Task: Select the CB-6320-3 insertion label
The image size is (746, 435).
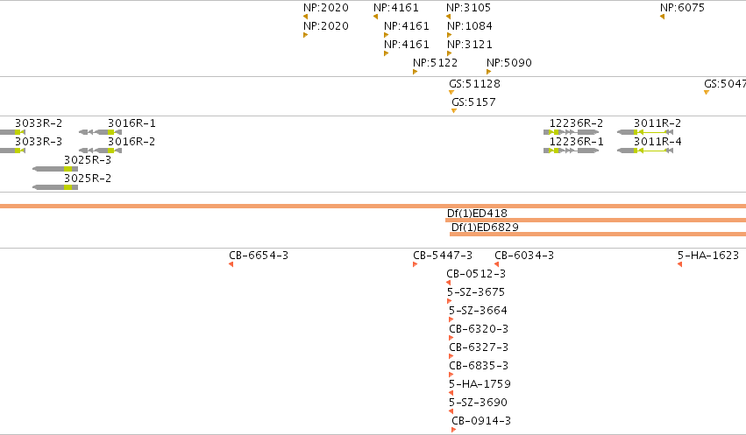Action: point(479,329)
